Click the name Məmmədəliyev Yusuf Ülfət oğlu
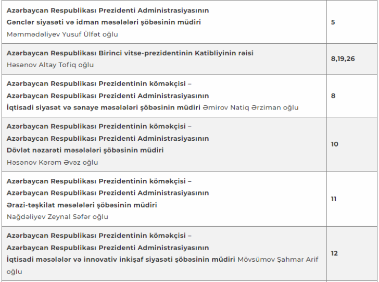The height and width of the screenshot is (282, 379). pyautogui.click(x=62, y=34)
